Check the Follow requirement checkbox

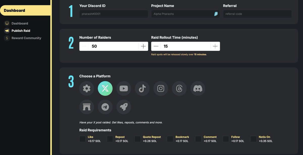click(225, 139)
